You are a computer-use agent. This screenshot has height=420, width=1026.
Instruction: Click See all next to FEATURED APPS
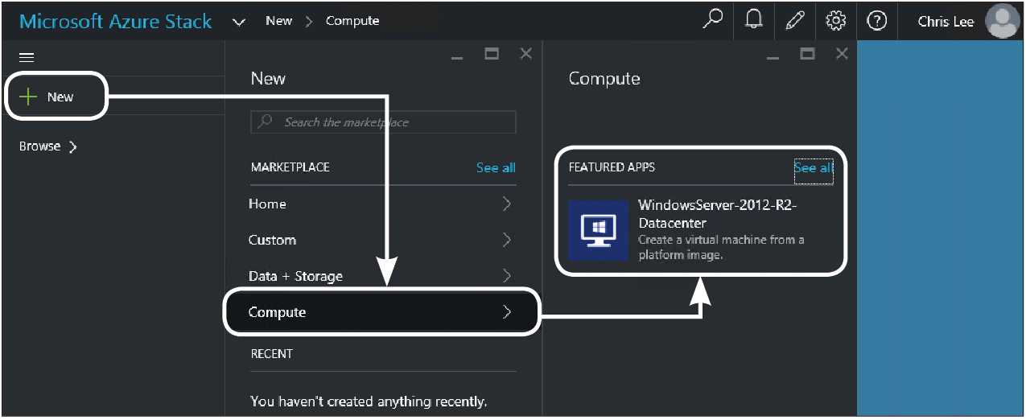(x=814, y=167)
